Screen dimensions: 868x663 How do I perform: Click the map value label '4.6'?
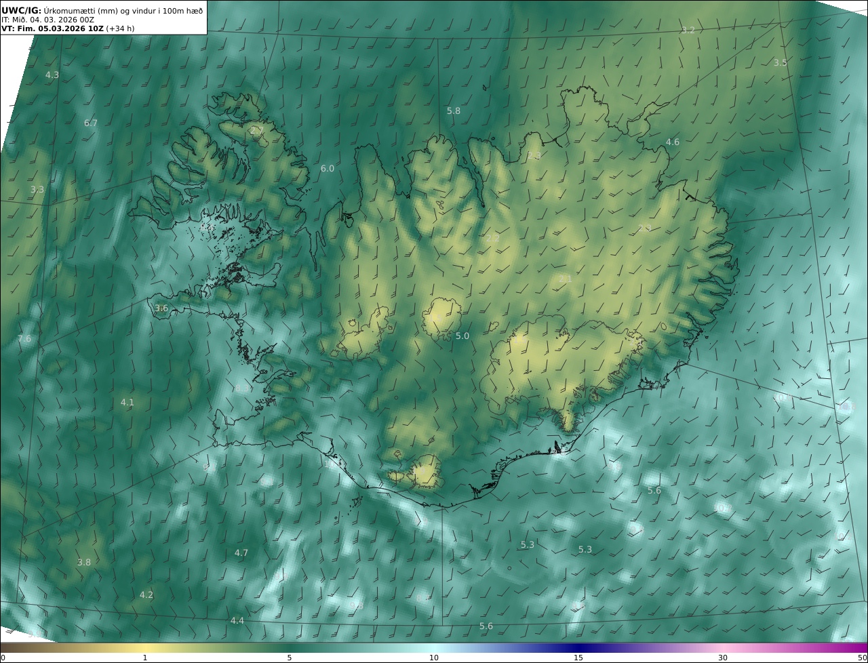point(673,142)
